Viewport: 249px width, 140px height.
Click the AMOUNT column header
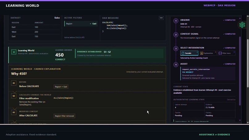39,23
